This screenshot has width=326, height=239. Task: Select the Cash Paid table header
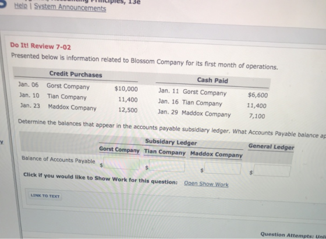click(212, 80)
